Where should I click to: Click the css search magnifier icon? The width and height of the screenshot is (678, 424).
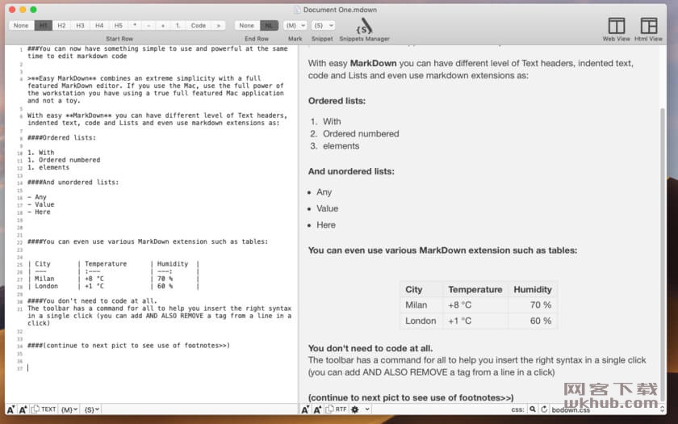point(533,409)
